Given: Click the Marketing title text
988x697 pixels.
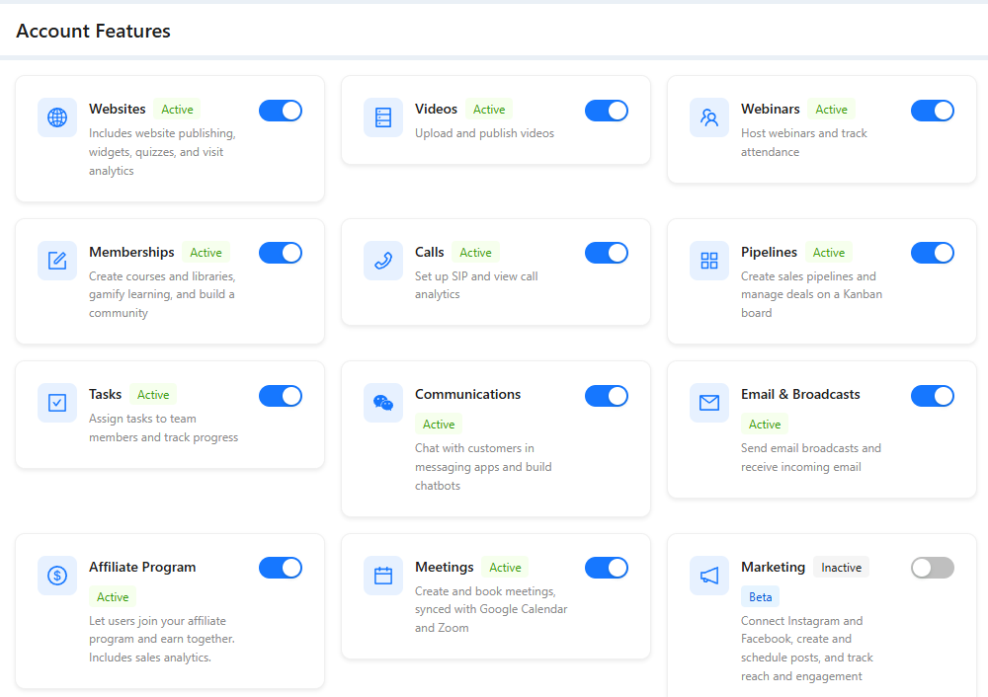Looking at the screenshot, I should click(774, 567).
